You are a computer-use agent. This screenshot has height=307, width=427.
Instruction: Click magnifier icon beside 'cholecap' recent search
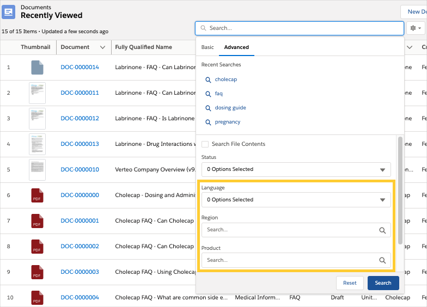[x=208, y=79]
